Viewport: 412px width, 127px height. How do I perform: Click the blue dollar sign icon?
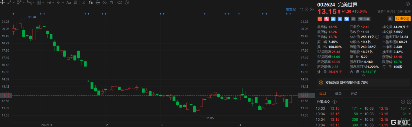[340, 19]
